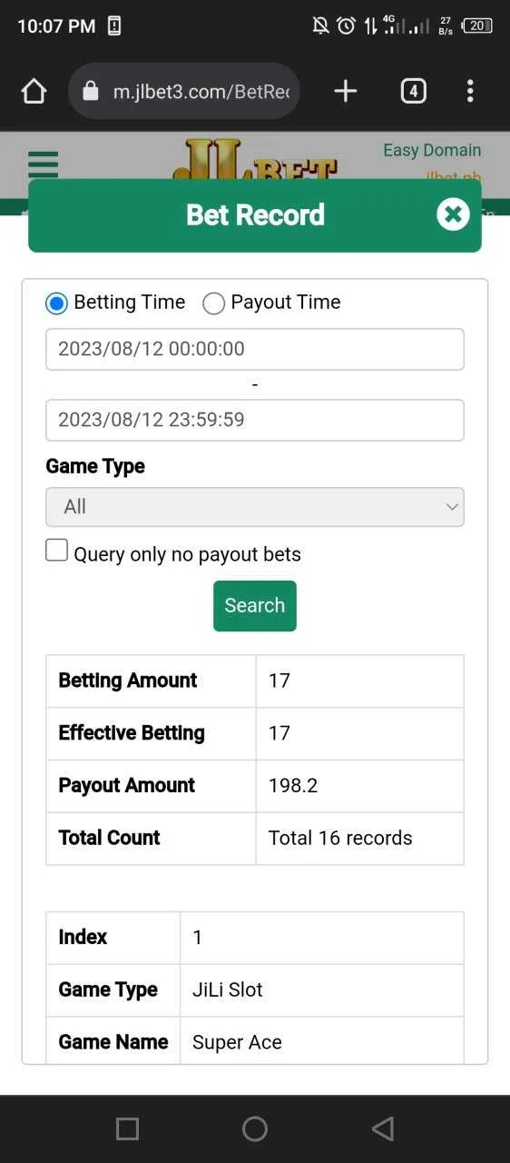Screen dimensions: 510x1163
Task: Open a new tab with plus icon
Action: coord(346,91)
